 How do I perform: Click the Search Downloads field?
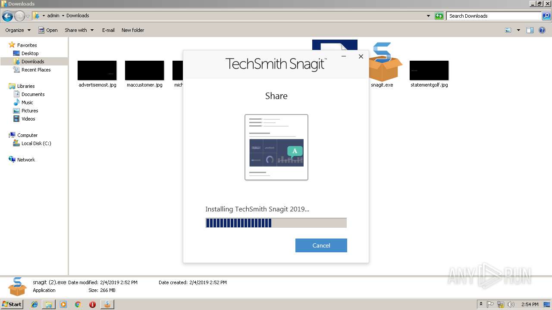click(494, 16)
